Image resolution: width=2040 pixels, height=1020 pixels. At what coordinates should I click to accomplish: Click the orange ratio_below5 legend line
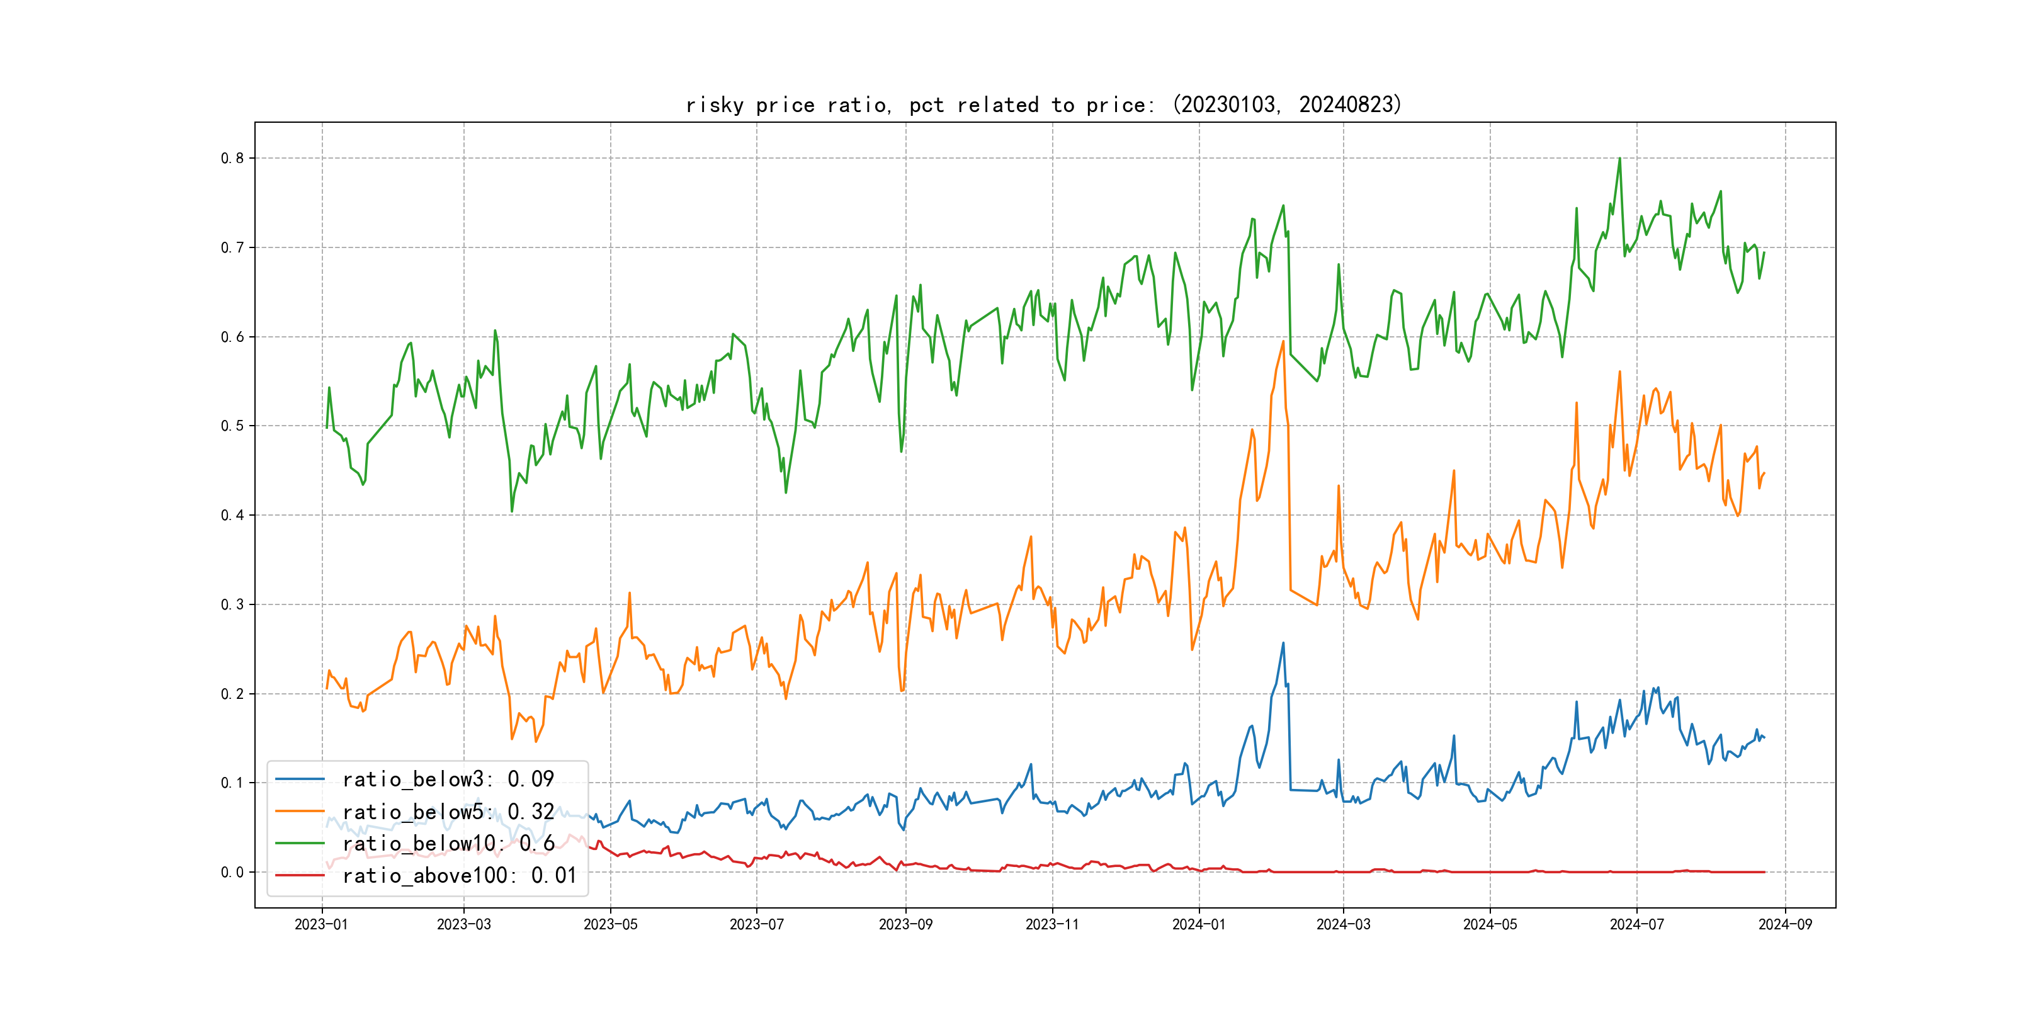point(299,811)
